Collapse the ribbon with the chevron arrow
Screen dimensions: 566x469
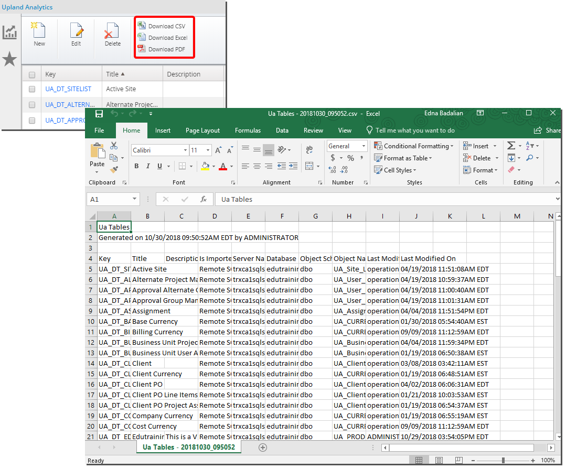coord(557,183)
